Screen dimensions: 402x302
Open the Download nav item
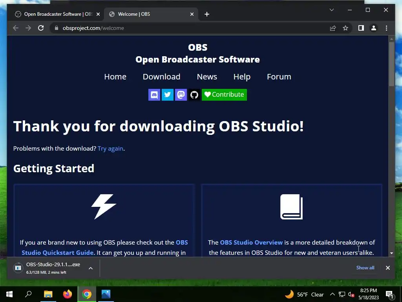point(161,77)
